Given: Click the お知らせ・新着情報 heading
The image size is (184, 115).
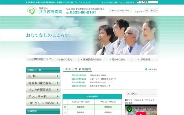Looking at the screenshot, I should point(78,69).
